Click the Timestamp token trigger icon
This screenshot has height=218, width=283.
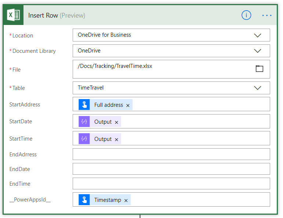pos(84,200)
